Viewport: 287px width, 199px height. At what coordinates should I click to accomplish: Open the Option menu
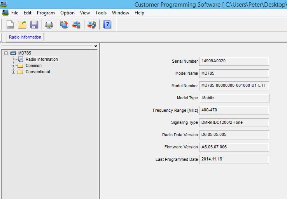point(67,13)
